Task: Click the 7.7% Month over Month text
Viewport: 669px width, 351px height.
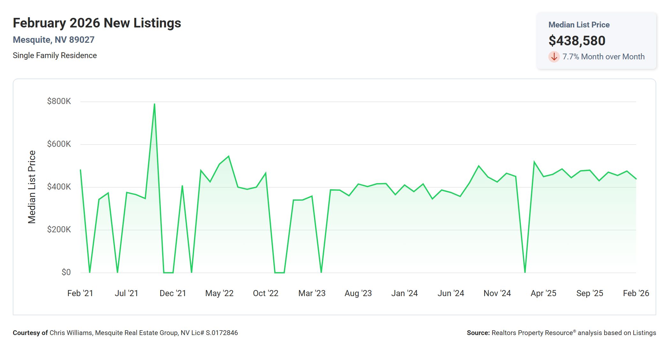Action: pos(603,57)
